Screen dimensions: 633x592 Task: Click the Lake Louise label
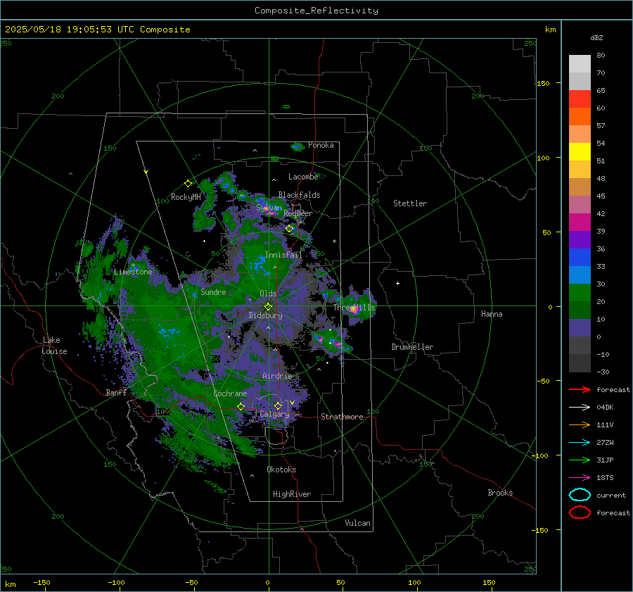point(54,346)
